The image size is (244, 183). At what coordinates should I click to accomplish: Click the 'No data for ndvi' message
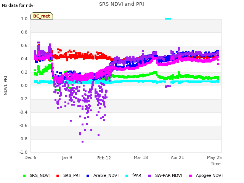click(18, 5)
